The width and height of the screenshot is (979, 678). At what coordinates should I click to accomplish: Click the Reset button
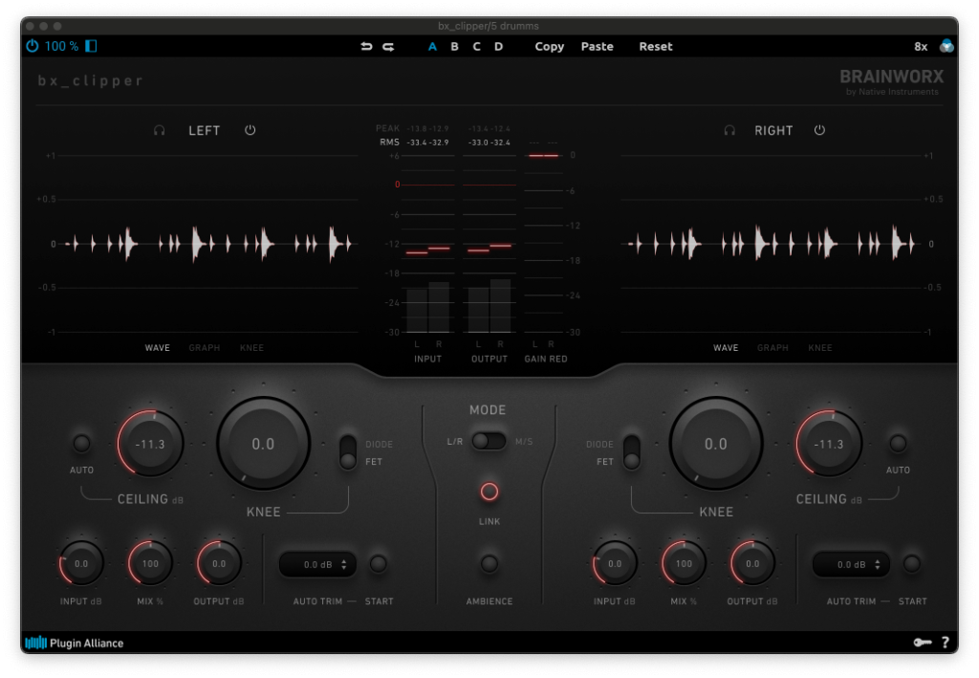656,46
